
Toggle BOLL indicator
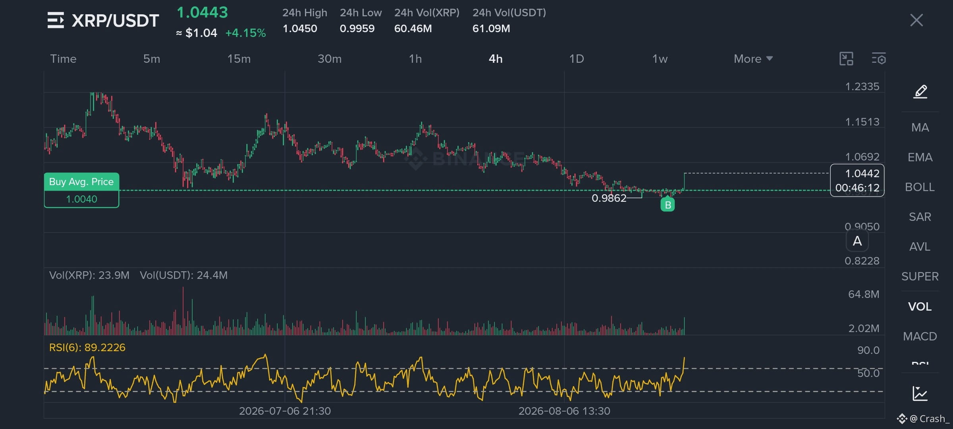(x=920, y=187)
